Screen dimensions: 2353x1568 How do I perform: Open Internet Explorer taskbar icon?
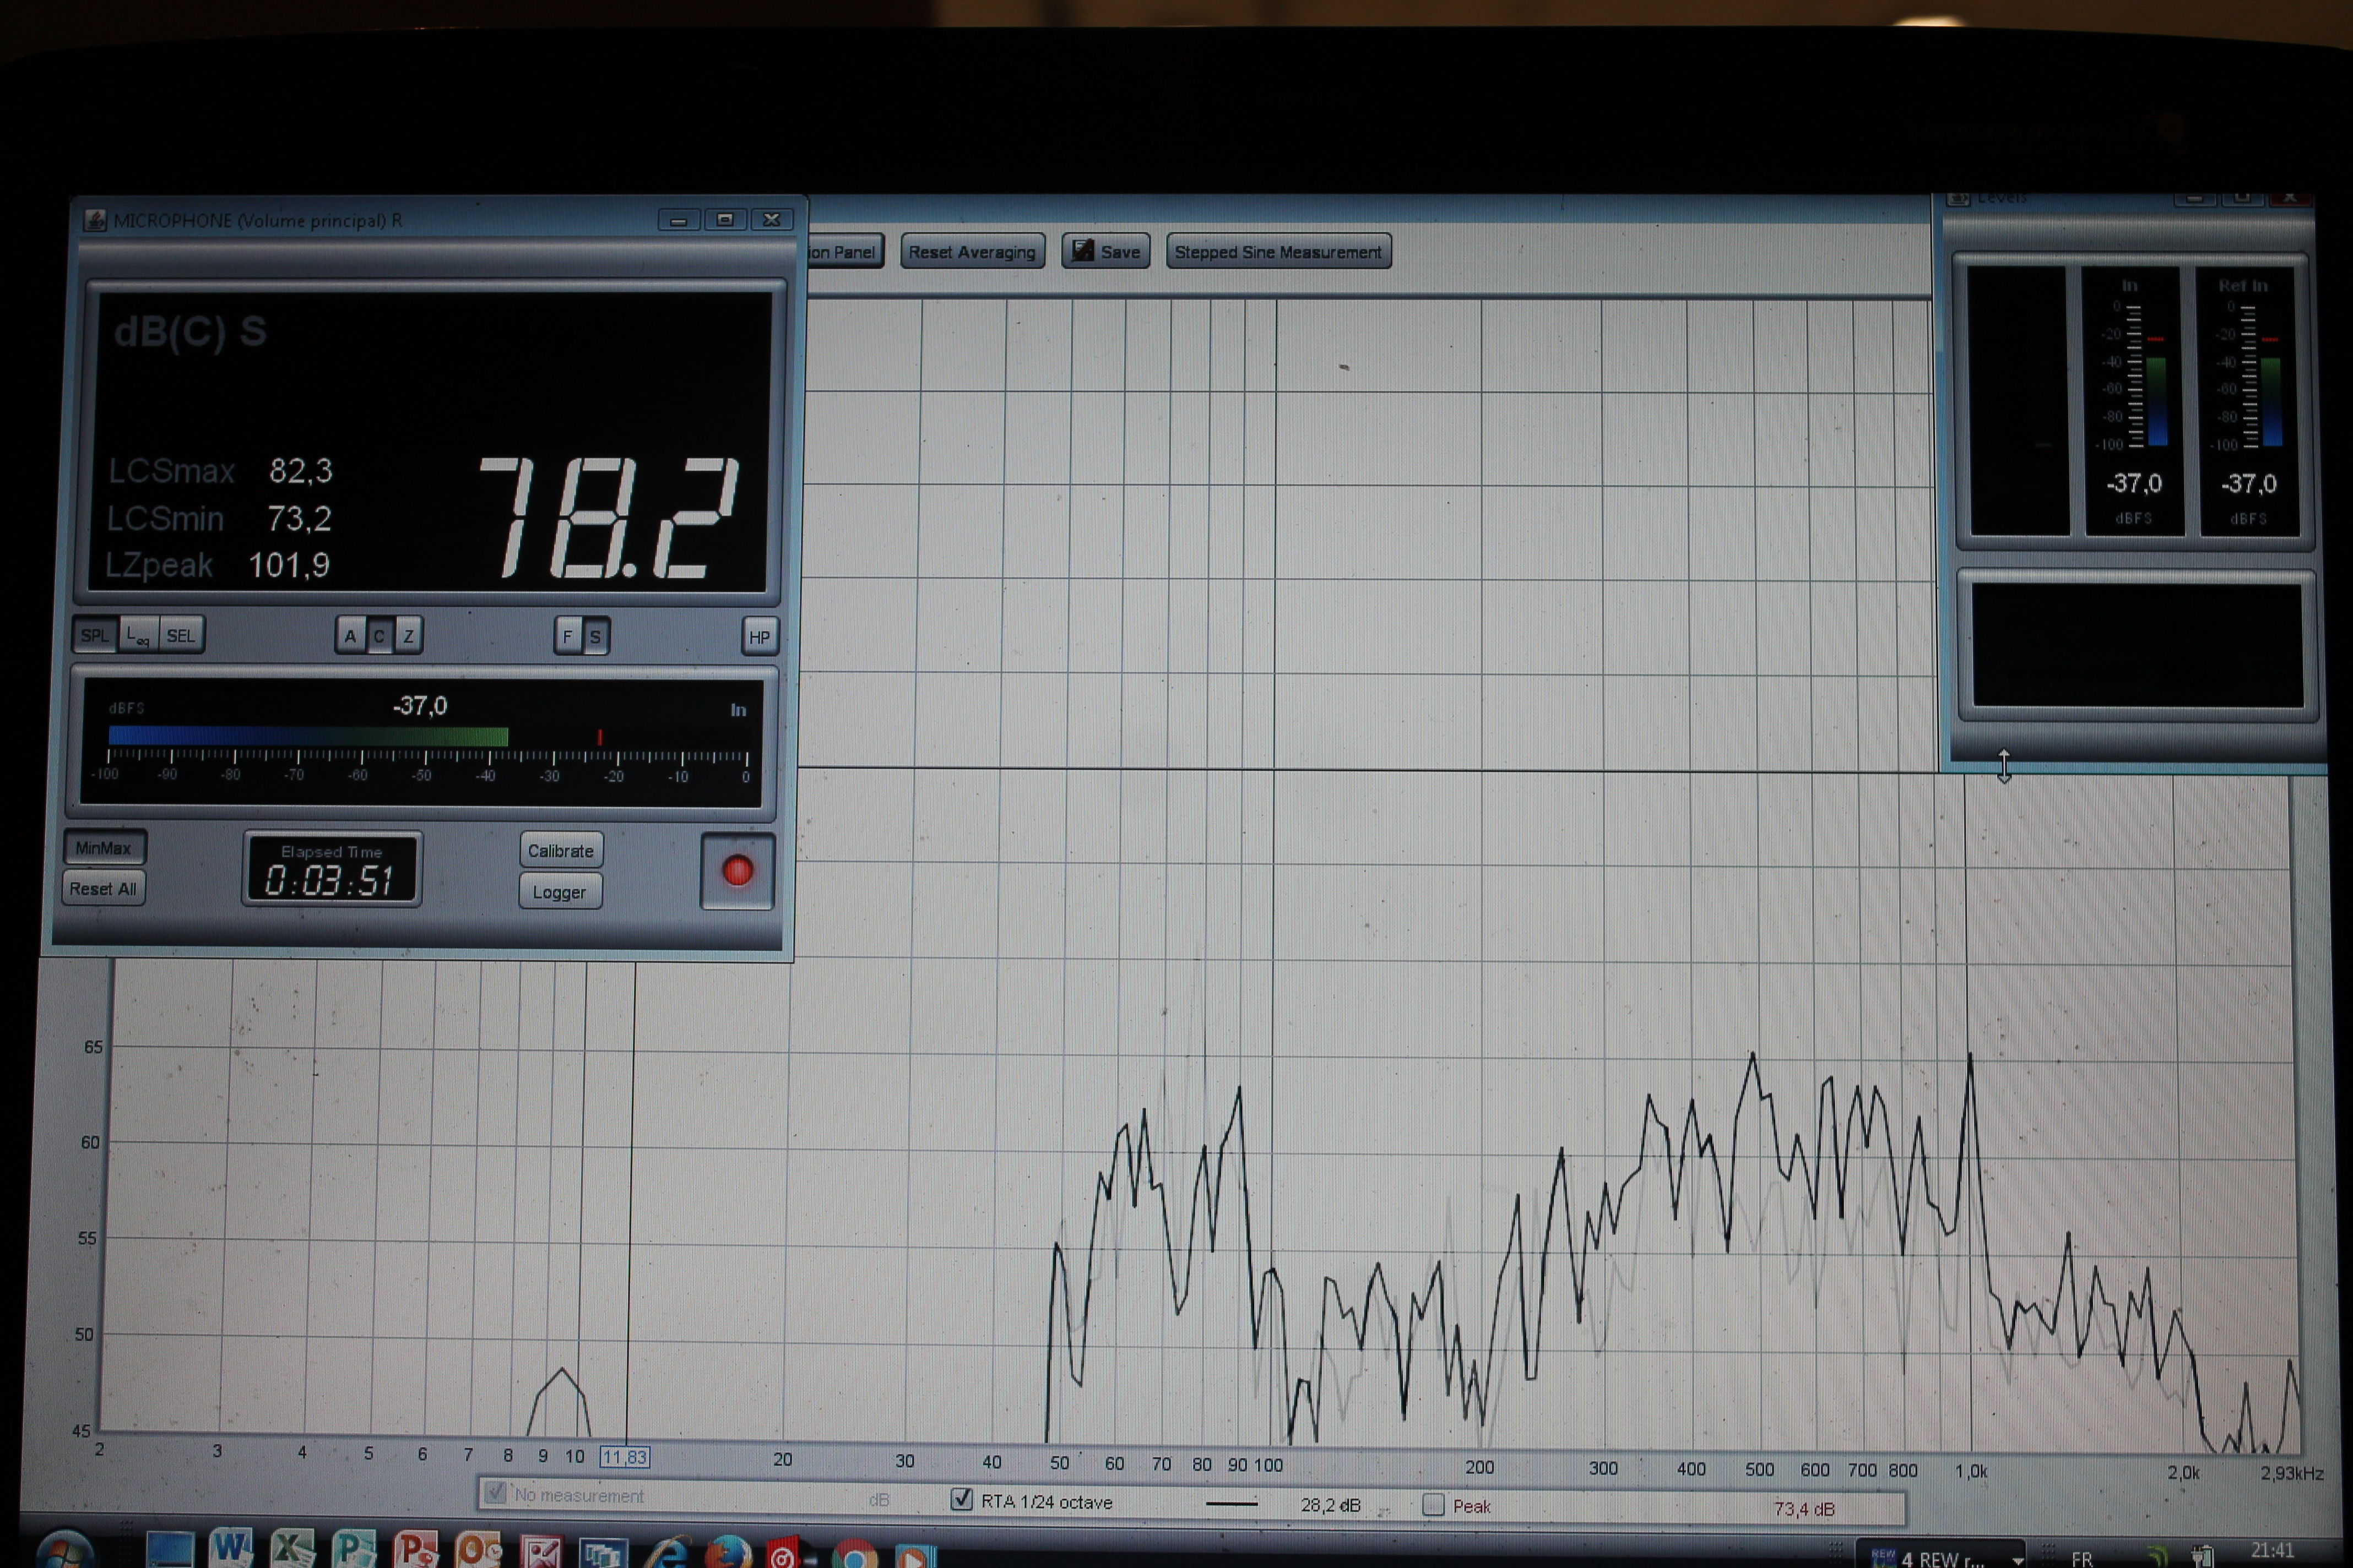coord(667,1553)
